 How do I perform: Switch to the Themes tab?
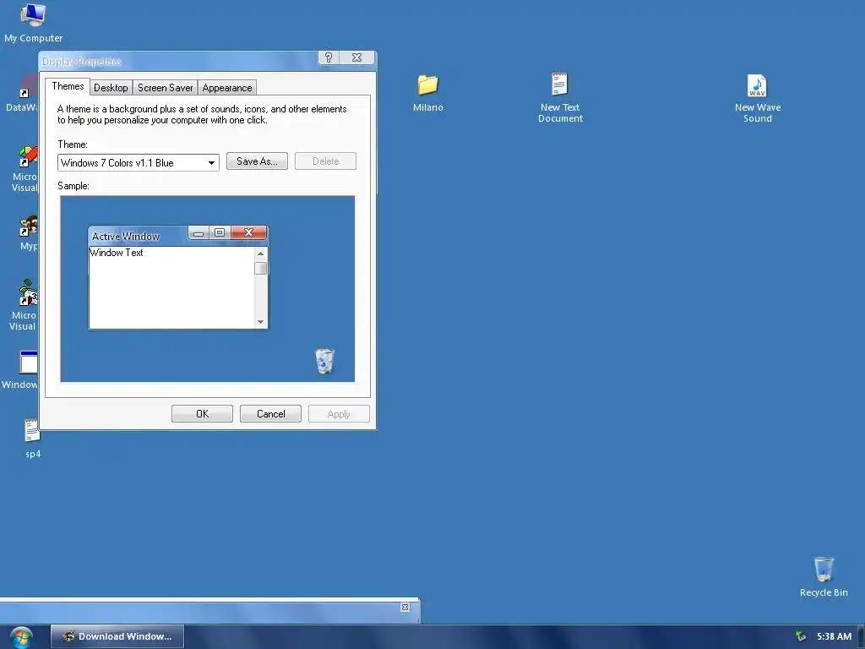click(68, 86)
